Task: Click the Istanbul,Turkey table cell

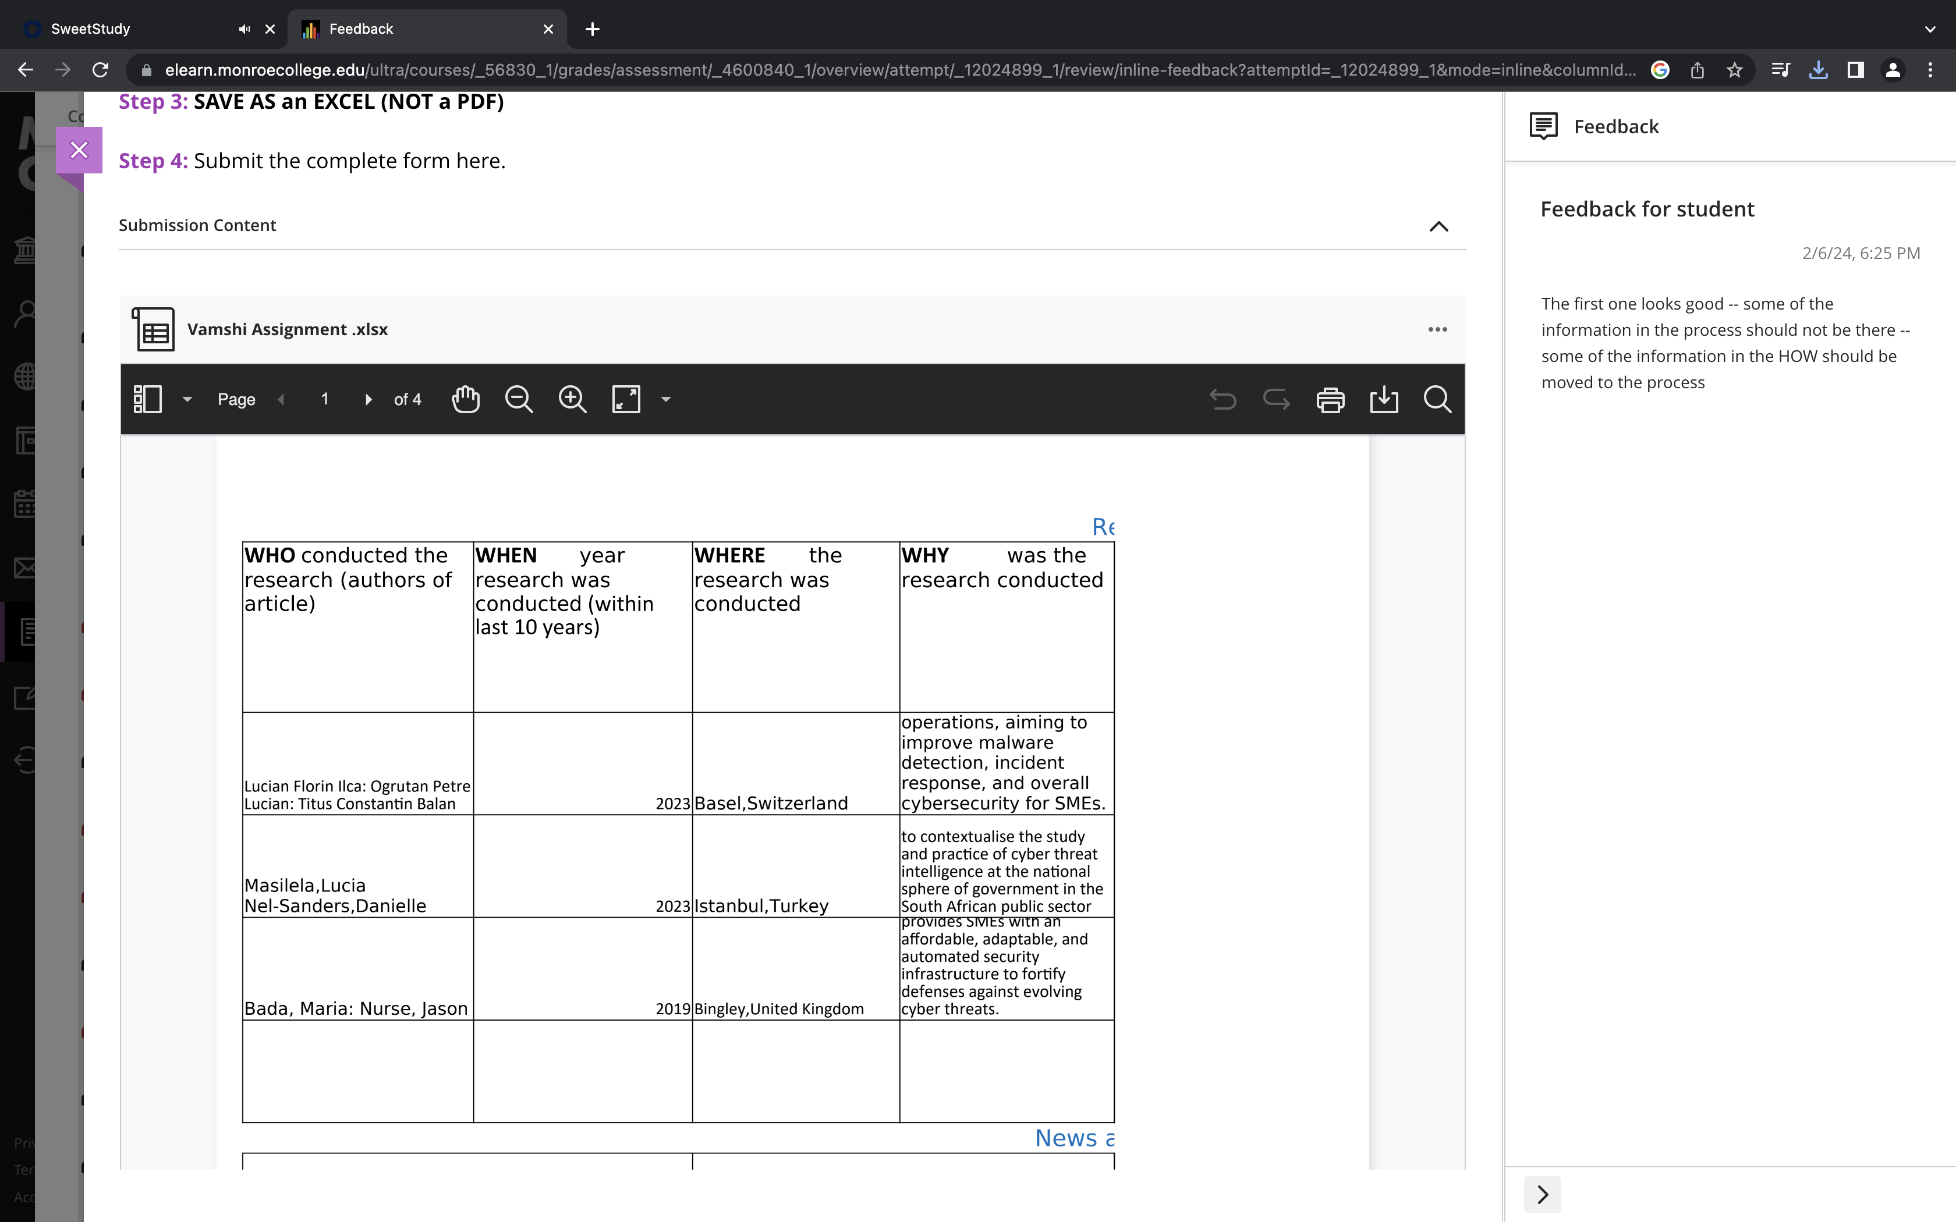Action: pos(795,866)
